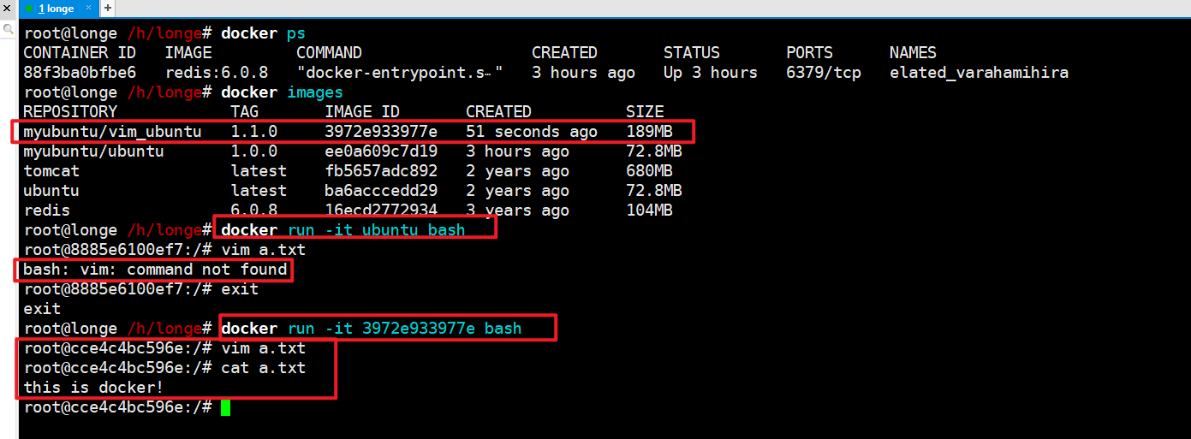Click the 'STATUS' column header
Screen dimensions: 1191x439
pos(692,53)
